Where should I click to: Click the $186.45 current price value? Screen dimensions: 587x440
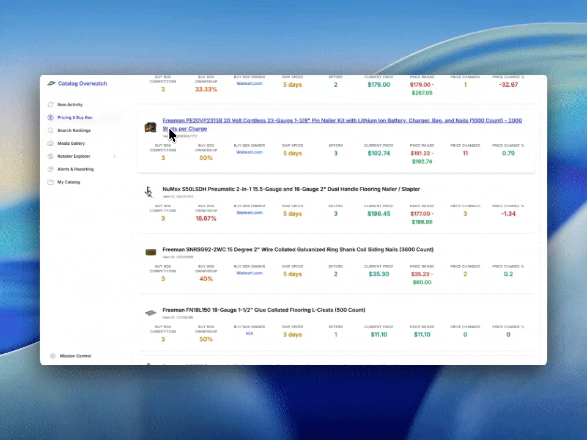tap(378, 214)
